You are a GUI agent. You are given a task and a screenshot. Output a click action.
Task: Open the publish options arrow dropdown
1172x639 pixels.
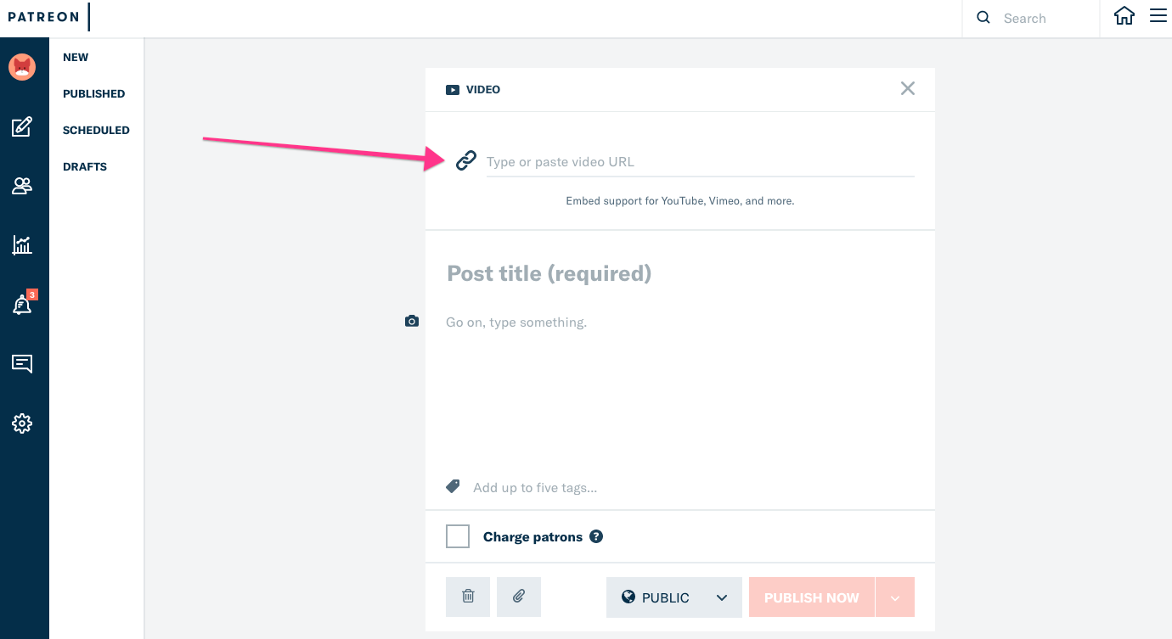tap(895, 597)
